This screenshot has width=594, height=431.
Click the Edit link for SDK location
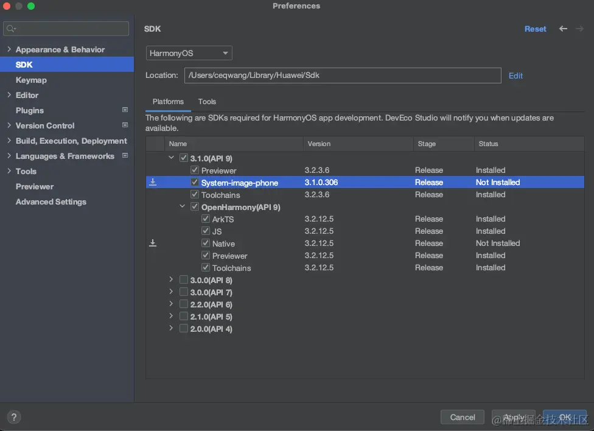(x=515, y=75)
